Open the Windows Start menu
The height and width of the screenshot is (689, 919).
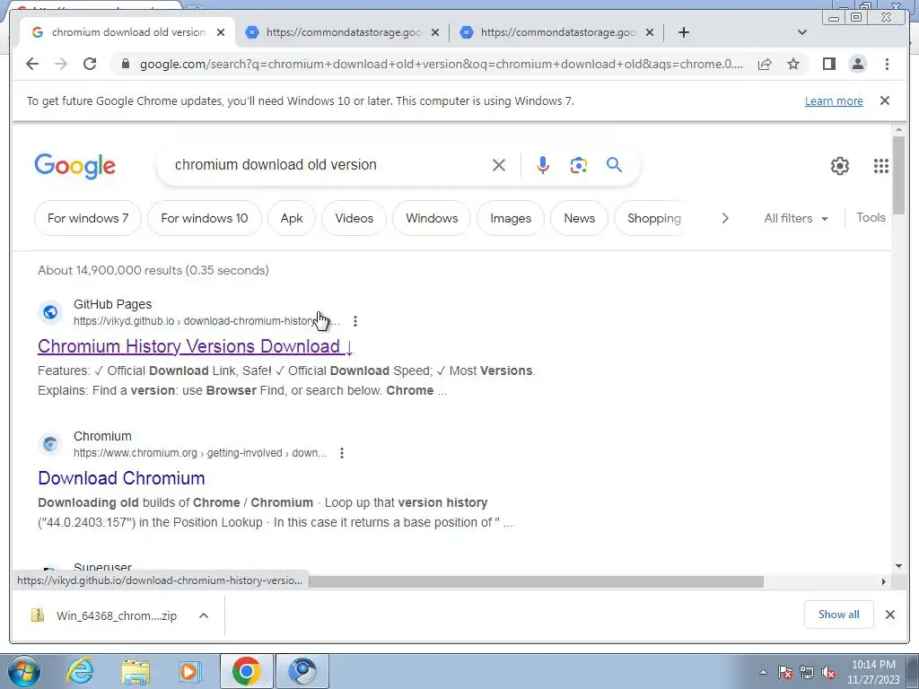pos(23,671)
